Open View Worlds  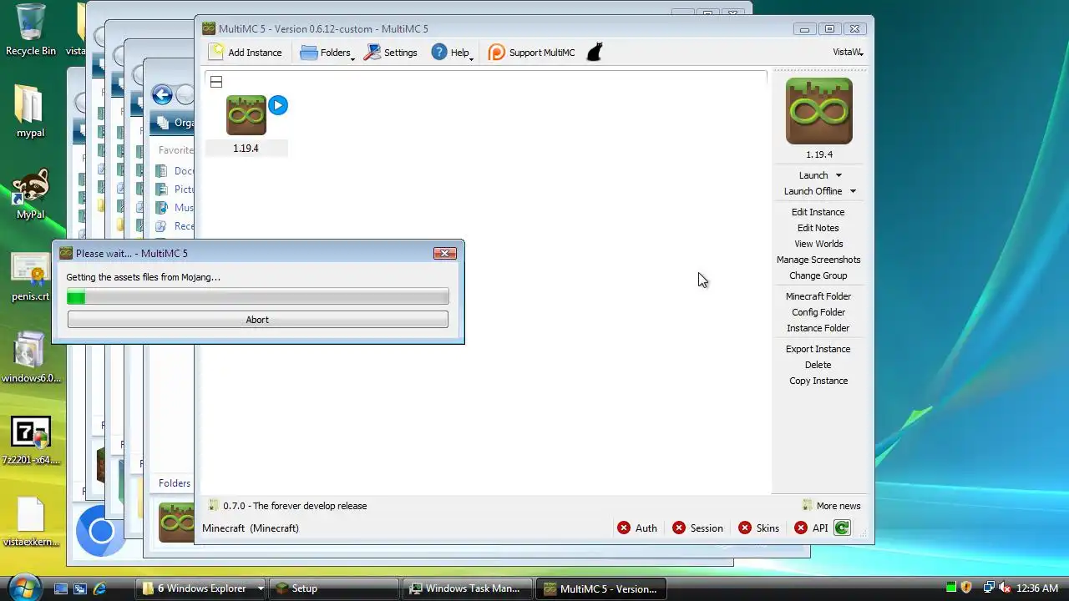pos(818,244)
